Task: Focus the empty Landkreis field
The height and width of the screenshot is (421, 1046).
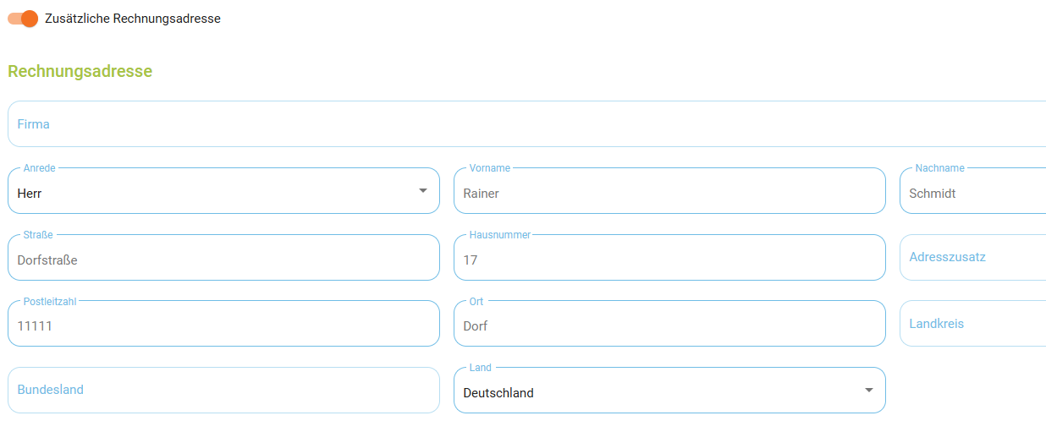Action: 972,323
